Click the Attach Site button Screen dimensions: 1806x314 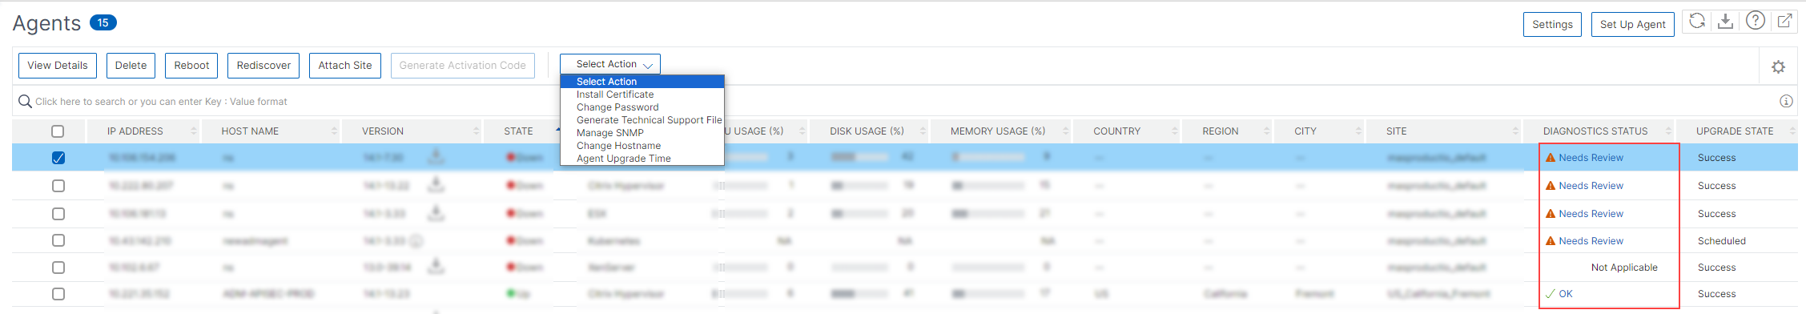(x=345, y=66)
